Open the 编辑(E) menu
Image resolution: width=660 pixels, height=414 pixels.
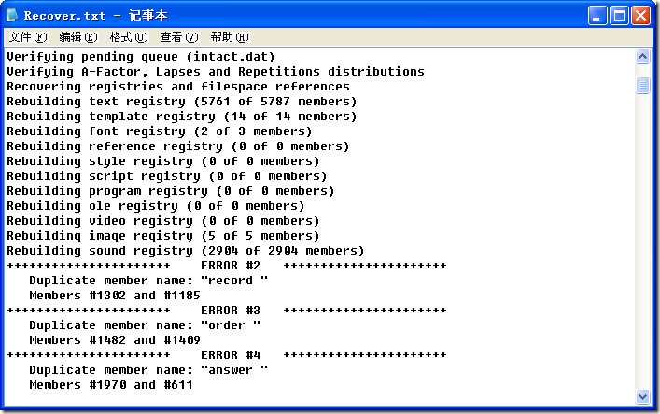(77, 37)
